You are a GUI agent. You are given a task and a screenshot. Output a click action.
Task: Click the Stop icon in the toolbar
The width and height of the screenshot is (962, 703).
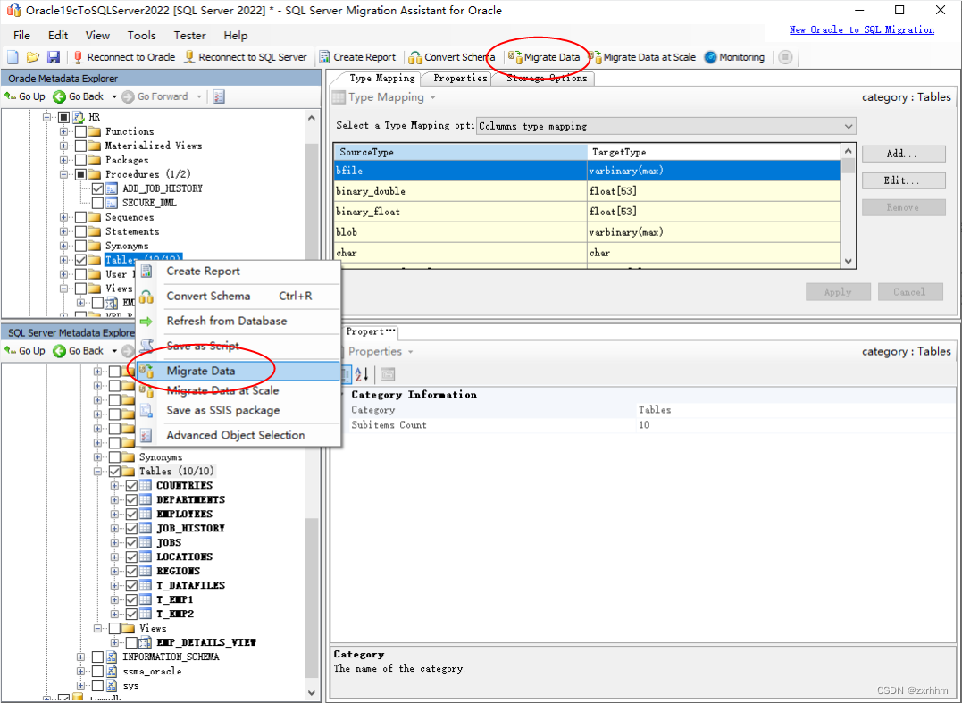(785, 57)
